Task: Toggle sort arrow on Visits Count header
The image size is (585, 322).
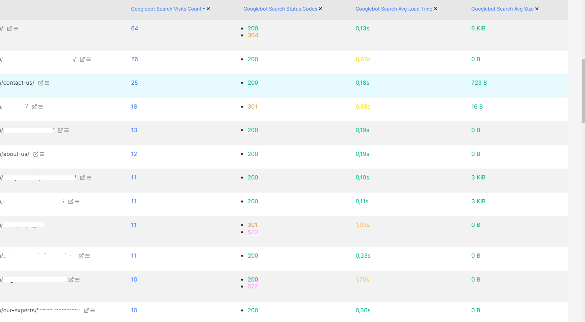Action: (204, 9)
